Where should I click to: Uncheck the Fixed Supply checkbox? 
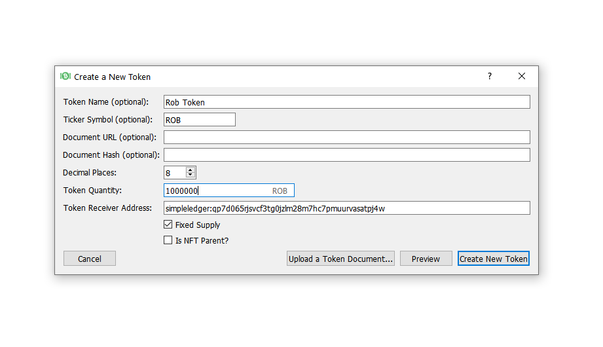click(x=168, y=225)
